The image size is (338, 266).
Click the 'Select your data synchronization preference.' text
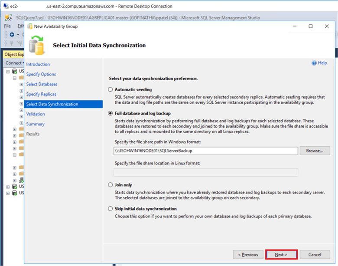tap(153, 79)
